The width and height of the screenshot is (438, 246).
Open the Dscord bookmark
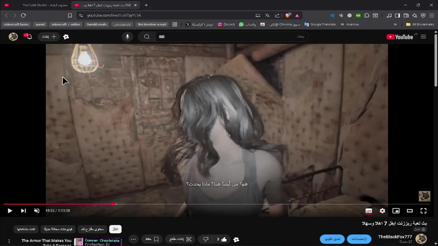226,24
